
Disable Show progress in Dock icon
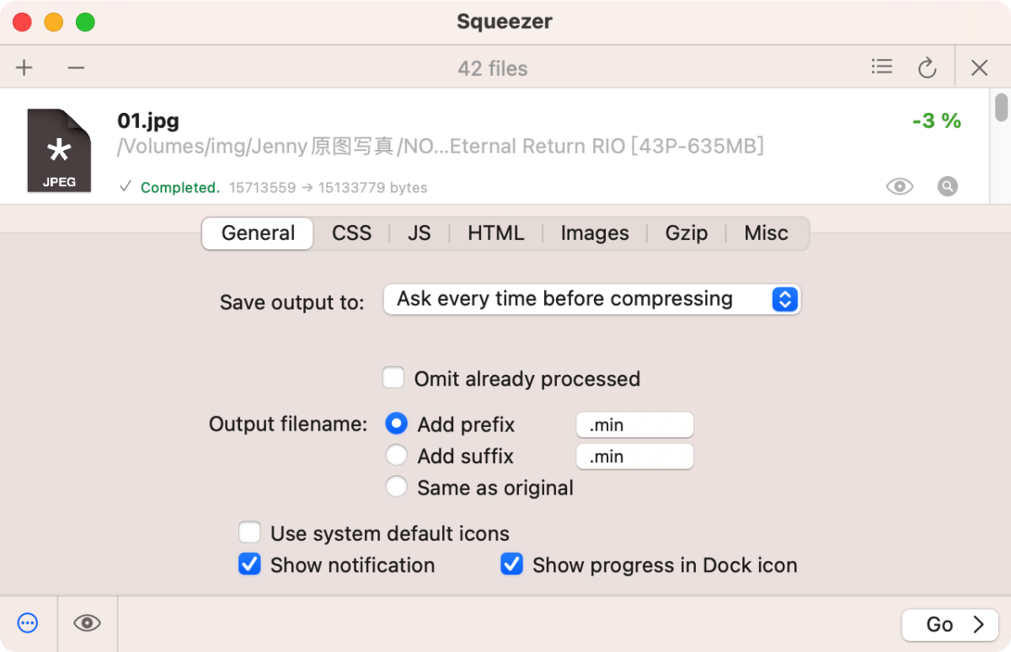[511, 564]
